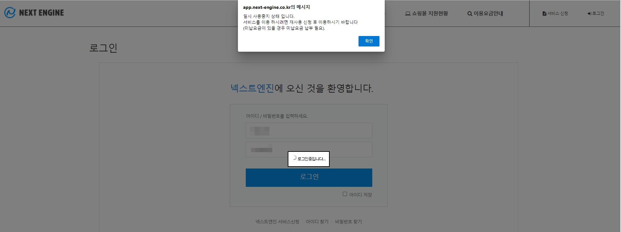Click the NEXT ENGINE logo
Image resolution: width=621 pixels, height=232 pixels.
34,13
